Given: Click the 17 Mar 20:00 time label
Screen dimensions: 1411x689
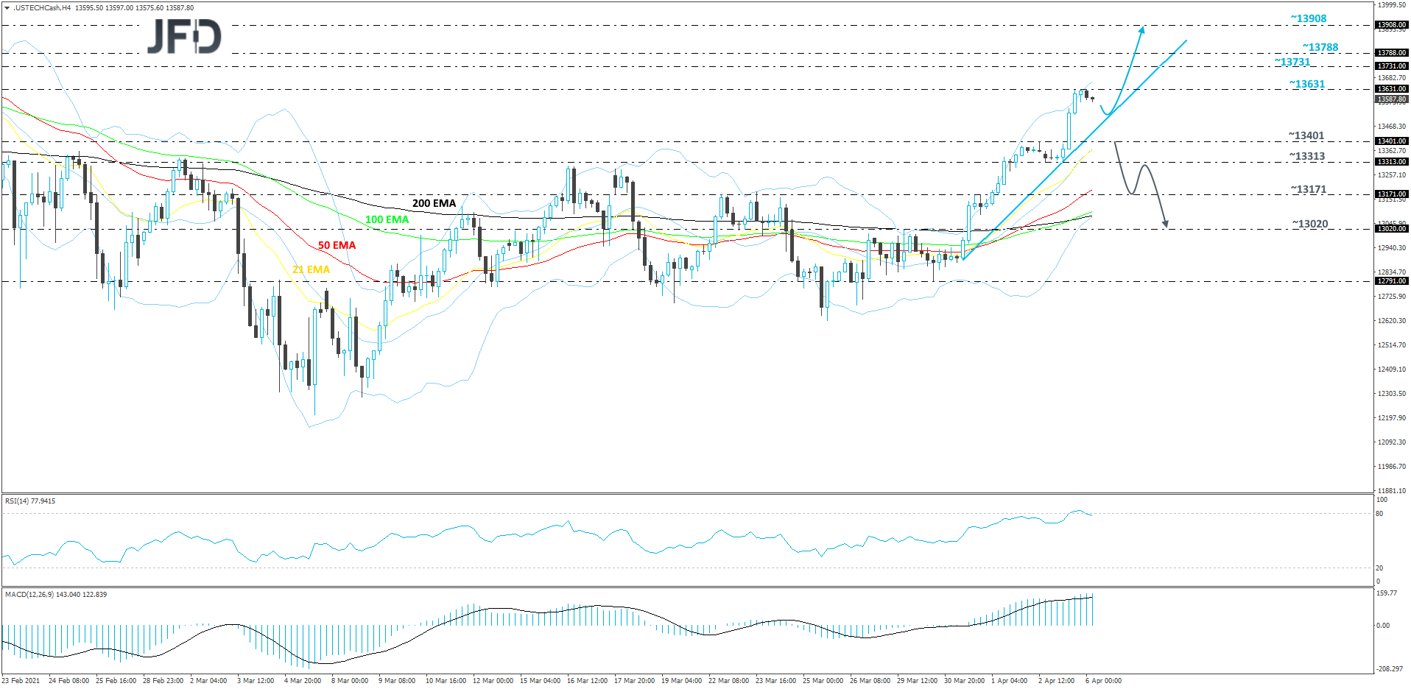Looking at the screenshot, I should [x=634, y=681].
